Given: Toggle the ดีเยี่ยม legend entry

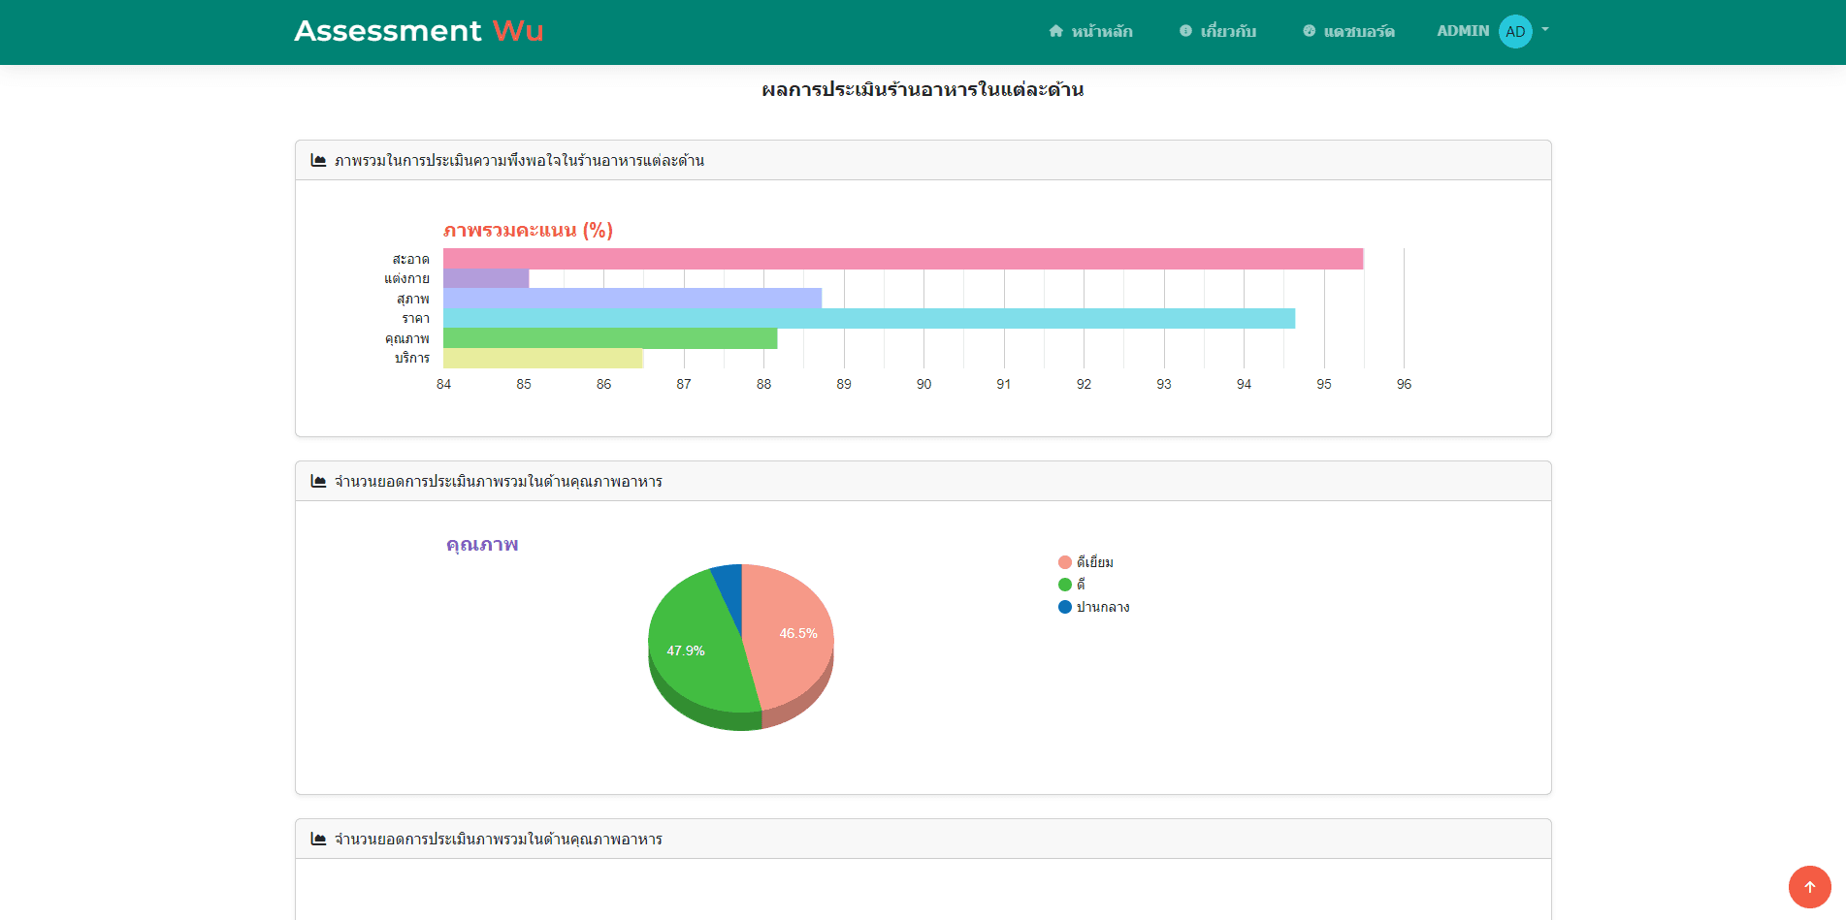Looking at the screenshot, I should point(1085,562).
